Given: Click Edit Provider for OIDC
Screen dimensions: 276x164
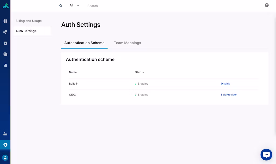Looking at the screenshot, I should [x=229, y=95].
